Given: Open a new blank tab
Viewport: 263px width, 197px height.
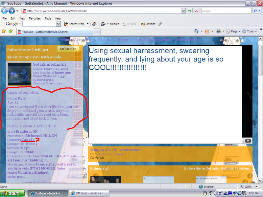Looking at the screenshot, I should click(97, 32).
